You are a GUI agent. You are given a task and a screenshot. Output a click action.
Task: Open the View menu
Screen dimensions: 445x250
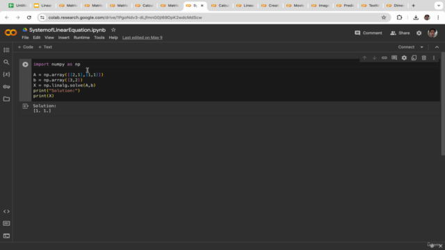tap(49, 37)
